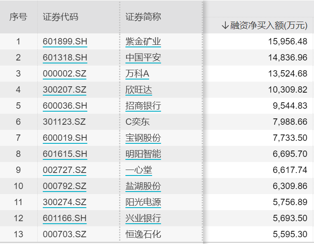Select row number 6 cell
314x244 pixels.
(x=18, y=122)
